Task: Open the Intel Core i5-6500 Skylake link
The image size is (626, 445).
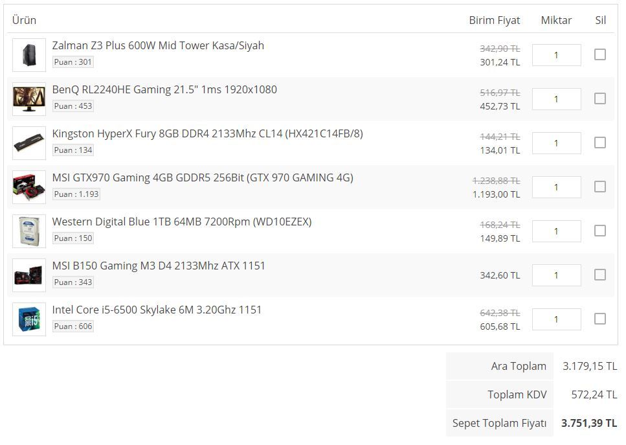Action: 157,310
